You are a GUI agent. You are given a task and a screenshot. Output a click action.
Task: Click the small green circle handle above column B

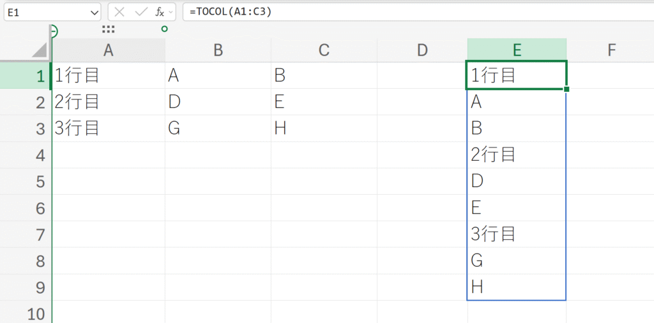[165, 29]
